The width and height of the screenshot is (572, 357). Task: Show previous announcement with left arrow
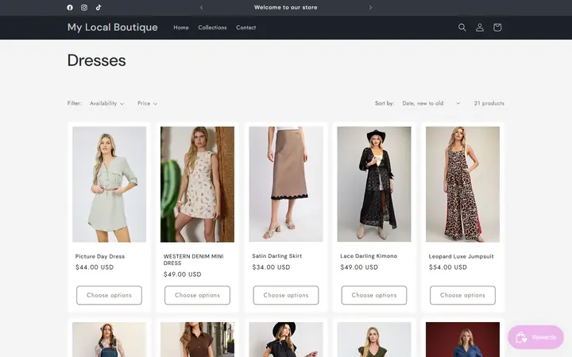click(201, 7)
